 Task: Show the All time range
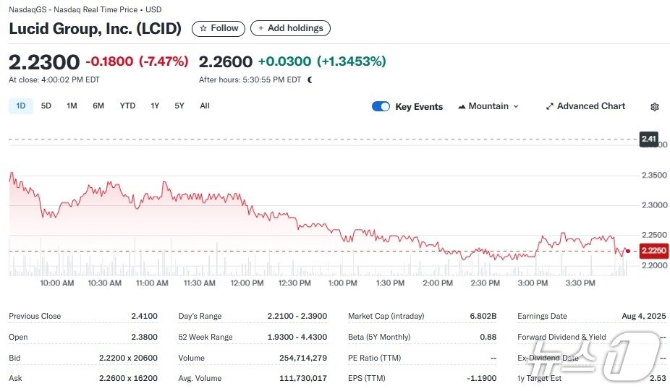click(205, 106)
